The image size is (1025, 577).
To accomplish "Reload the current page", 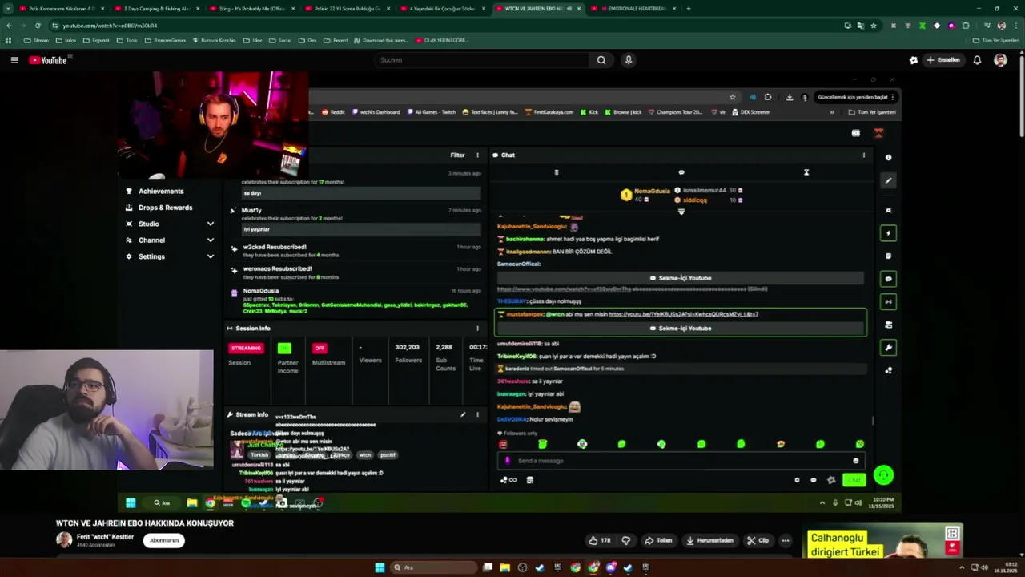I will 37,26.
